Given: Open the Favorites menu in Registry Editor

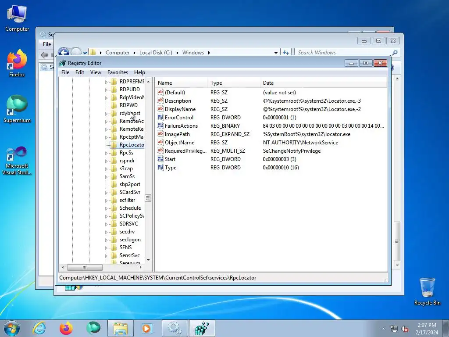Looking at the screenshot, I should click(x=118, y=72).
